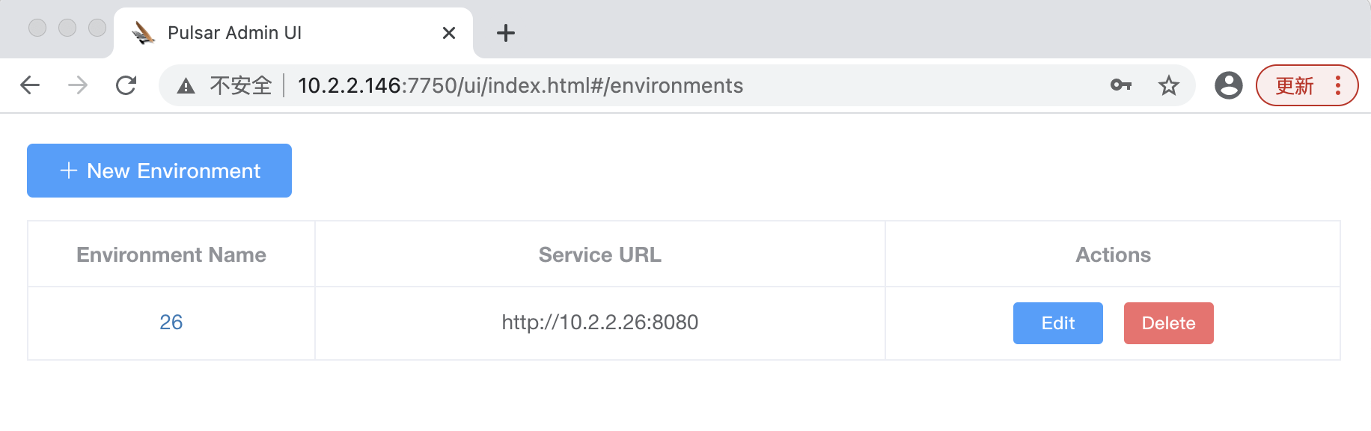Close the Pulsar Admin UI tab
Viewport: 1371px width, 431px height.
[449, 33]
